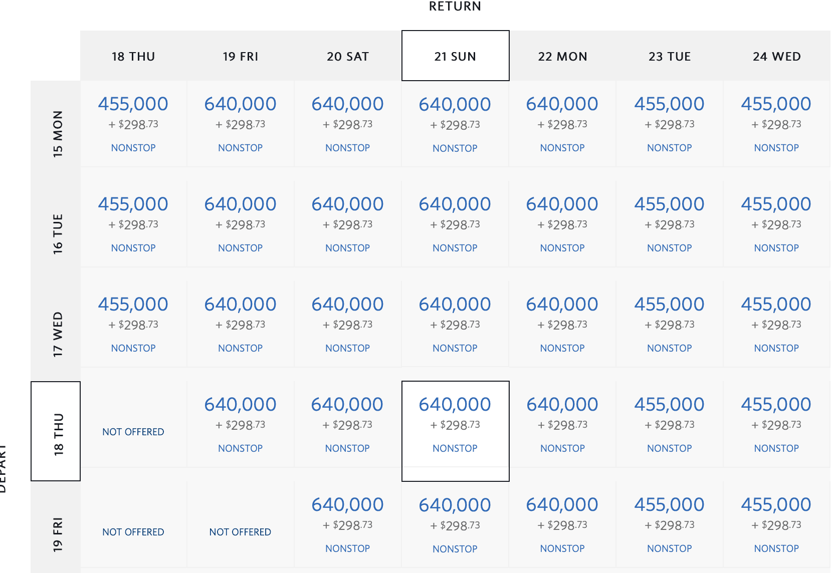Choose the 22 MON return date header
Image resolution: width=833 pixels, height=573 pixels.
point(562,56)
